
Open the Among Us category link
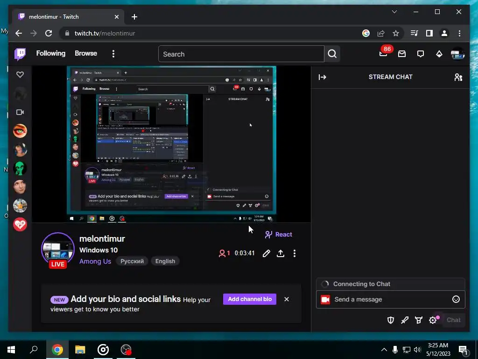click(95, 261)
